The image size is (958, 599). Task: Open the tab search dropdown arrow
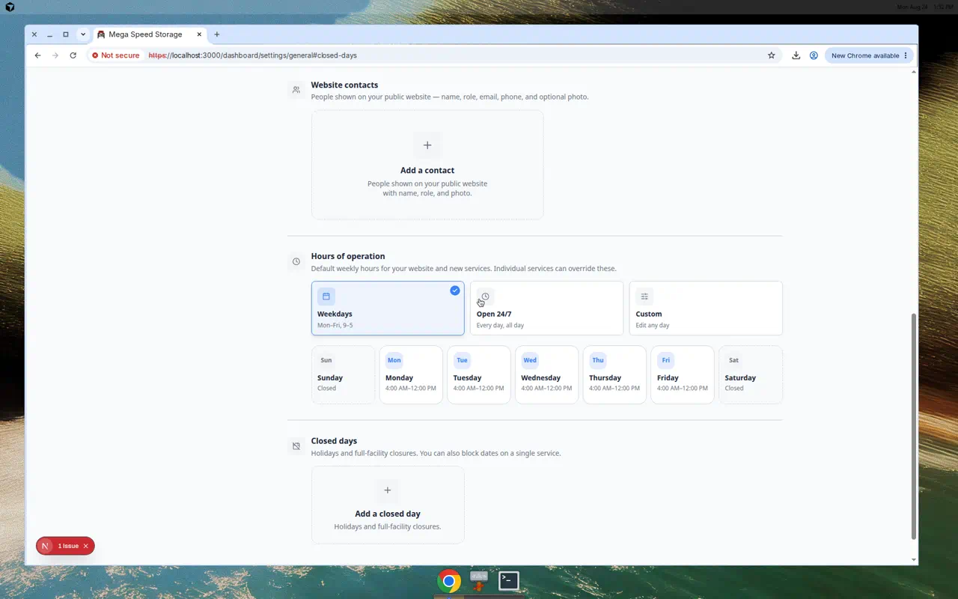pos(83,34)
